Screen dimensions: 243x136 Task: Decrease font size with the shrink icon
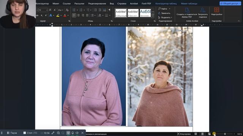tap(55, 10)
